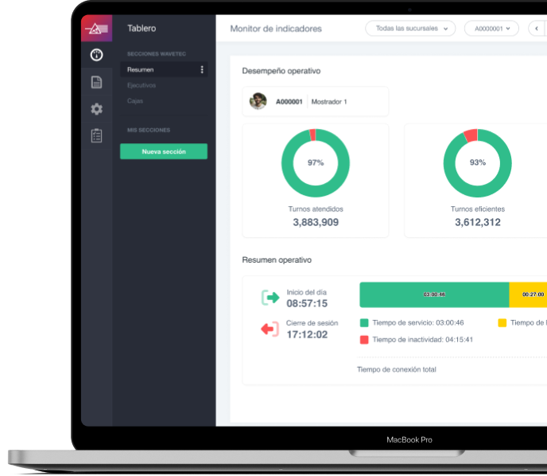Click the red Cierre de sesión icon

coord(270,329)
